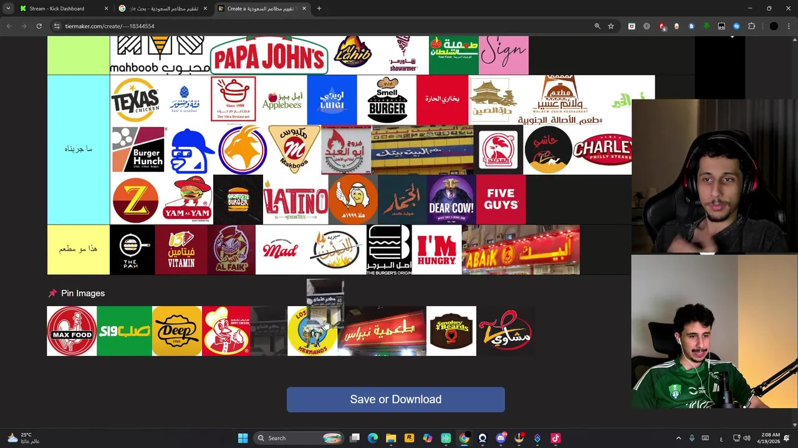Reload the TierMaker page
Viewport: 798px width, 448px height.
[39, 26]
